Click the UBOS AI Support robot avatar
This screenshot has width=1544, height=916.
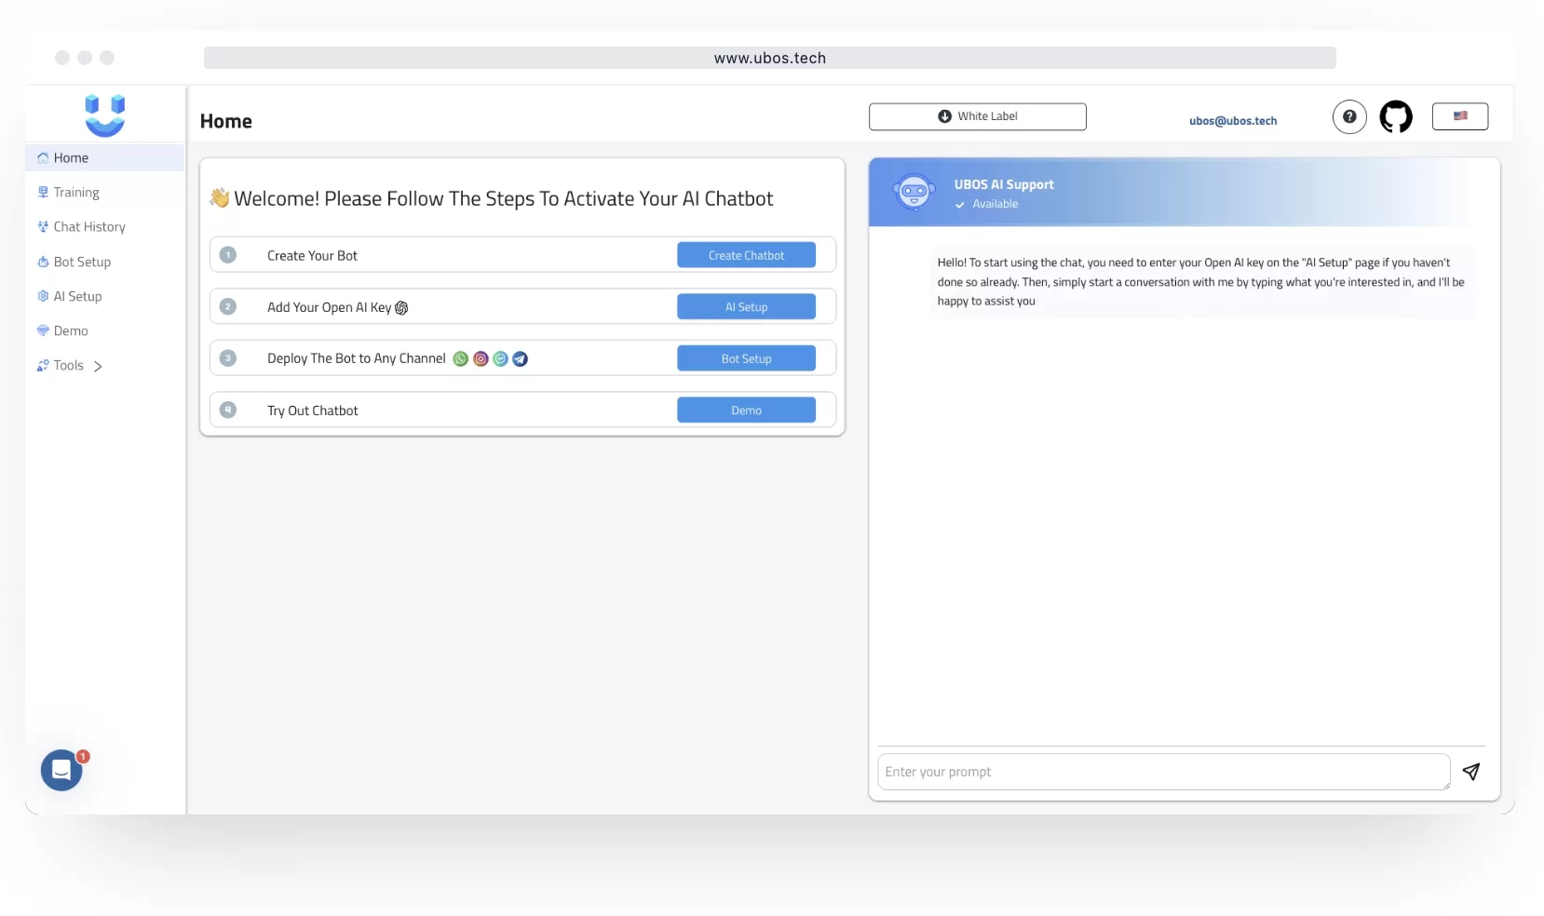(914, 192)
